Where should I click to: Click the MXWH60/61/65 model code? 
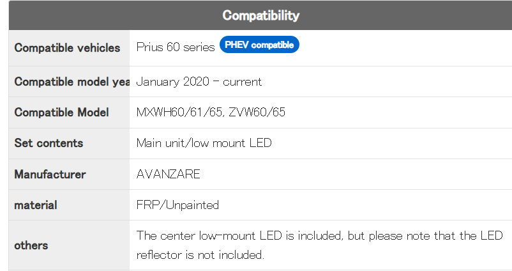180,112
